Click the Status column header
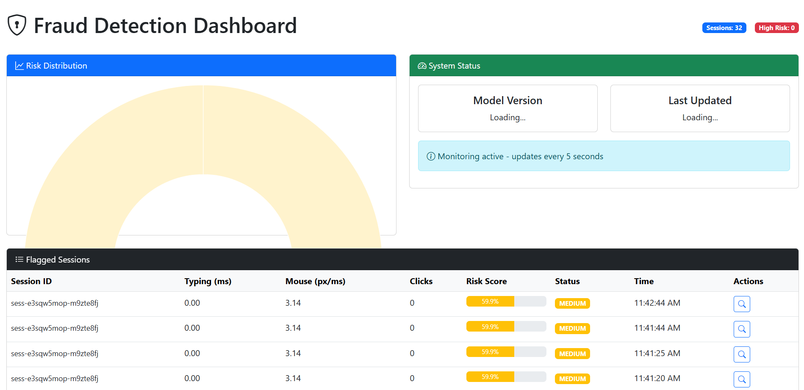 click(x=567, y=281)
